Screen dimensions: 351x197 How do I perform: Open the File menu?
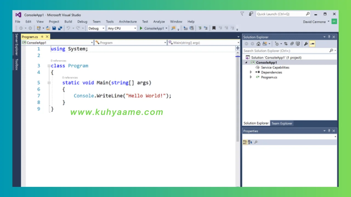[18, 22]
